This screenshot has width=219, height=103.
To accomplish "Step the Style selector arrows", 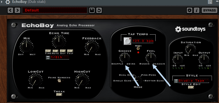I will coord(176,81).
